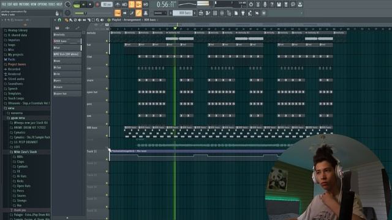Open the OPTIONS menu
Image resolution: width=392 pixels, height=220 pixels.
click(42, 4)
